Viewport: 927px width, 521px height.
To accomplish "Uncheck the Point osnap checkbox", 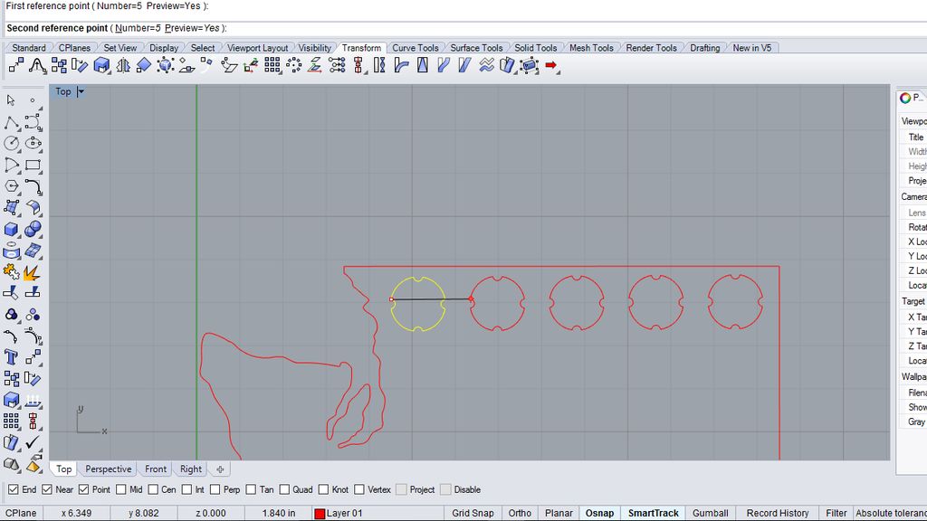I will [83, 489].
